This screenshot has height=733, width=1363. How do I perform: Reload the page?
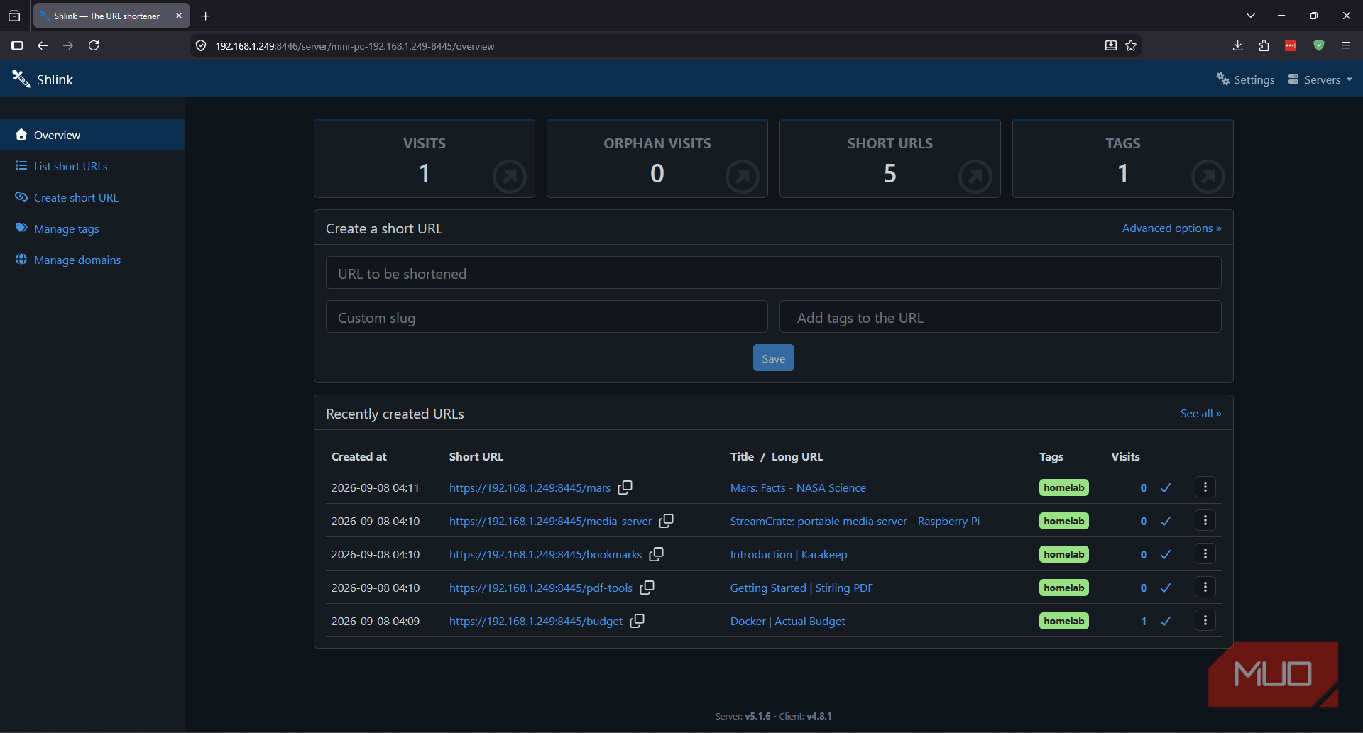(x=94, y=45)
